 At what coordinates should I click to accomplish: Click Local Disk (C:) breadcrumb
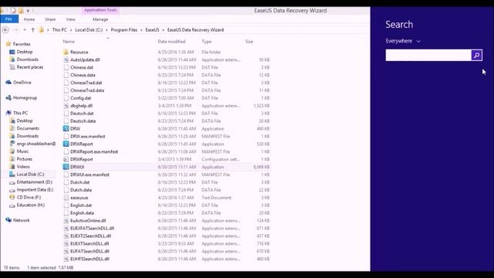click(89, 29)
